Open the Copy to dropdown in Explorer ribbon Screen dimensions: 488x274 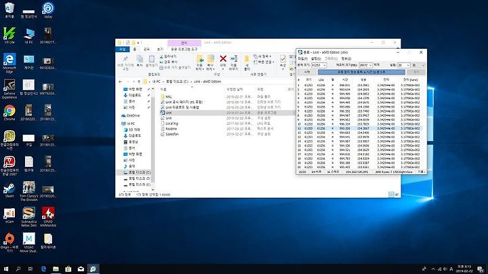pyautogui.click(x=211, y=62)
